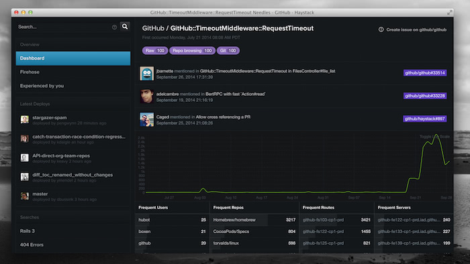Open the 404 Errors saved search
The height and width of the screenshot is (264, 470).
[x=73, y=245]
